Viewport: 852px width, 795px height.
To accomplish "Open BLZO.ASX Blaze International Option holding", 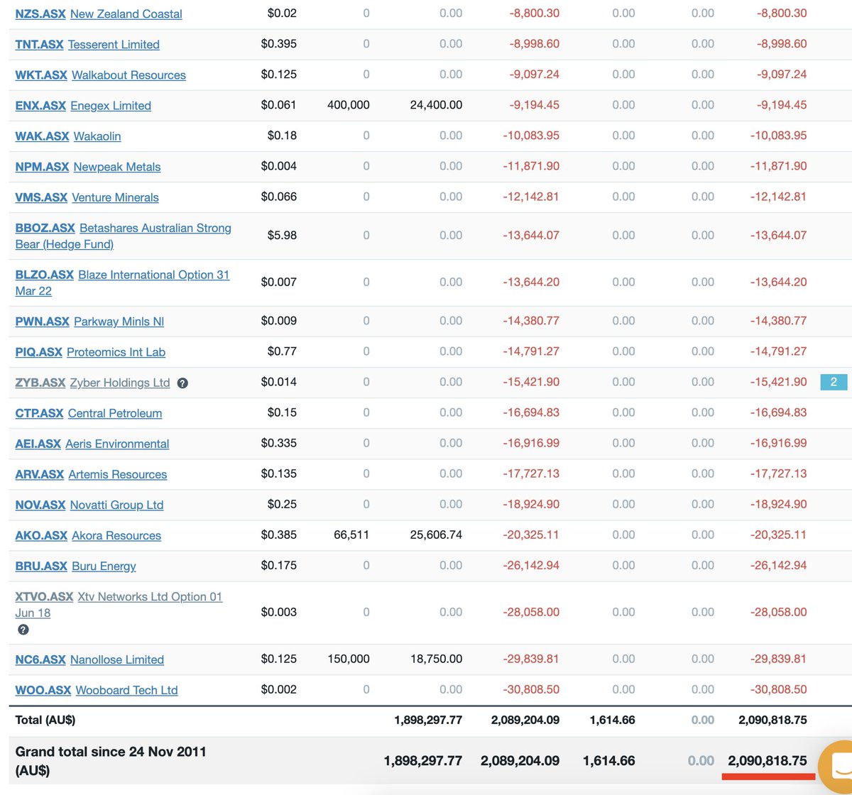I will pos(122,283).
